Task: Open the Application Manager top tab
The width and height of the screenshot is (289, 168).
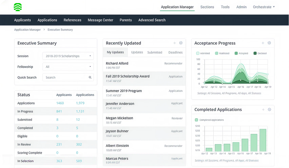Action: pyautogui.click(x=177, y=7)
